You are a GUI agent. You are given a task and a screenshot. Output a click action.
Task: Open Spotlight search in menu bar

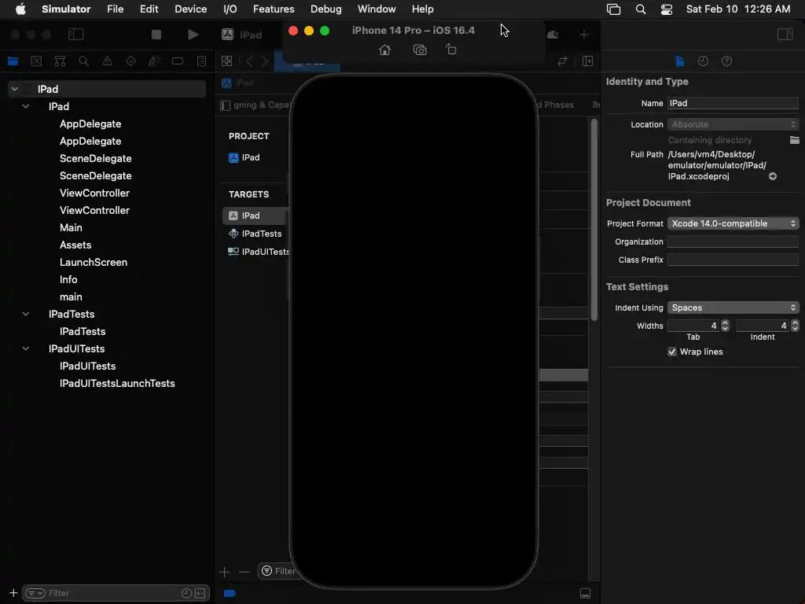tap(640, 9)
